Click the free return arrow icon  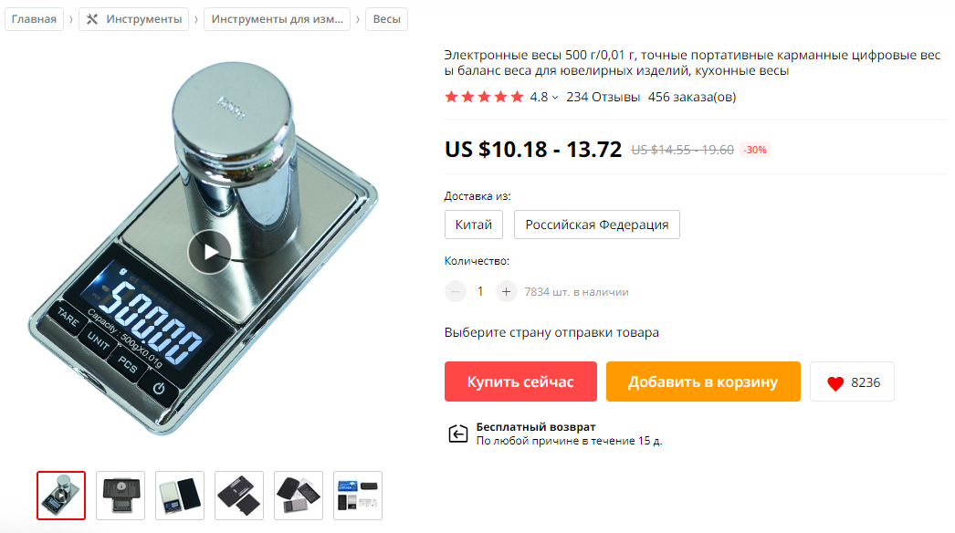pyautogui.click(x=458, y=434)
